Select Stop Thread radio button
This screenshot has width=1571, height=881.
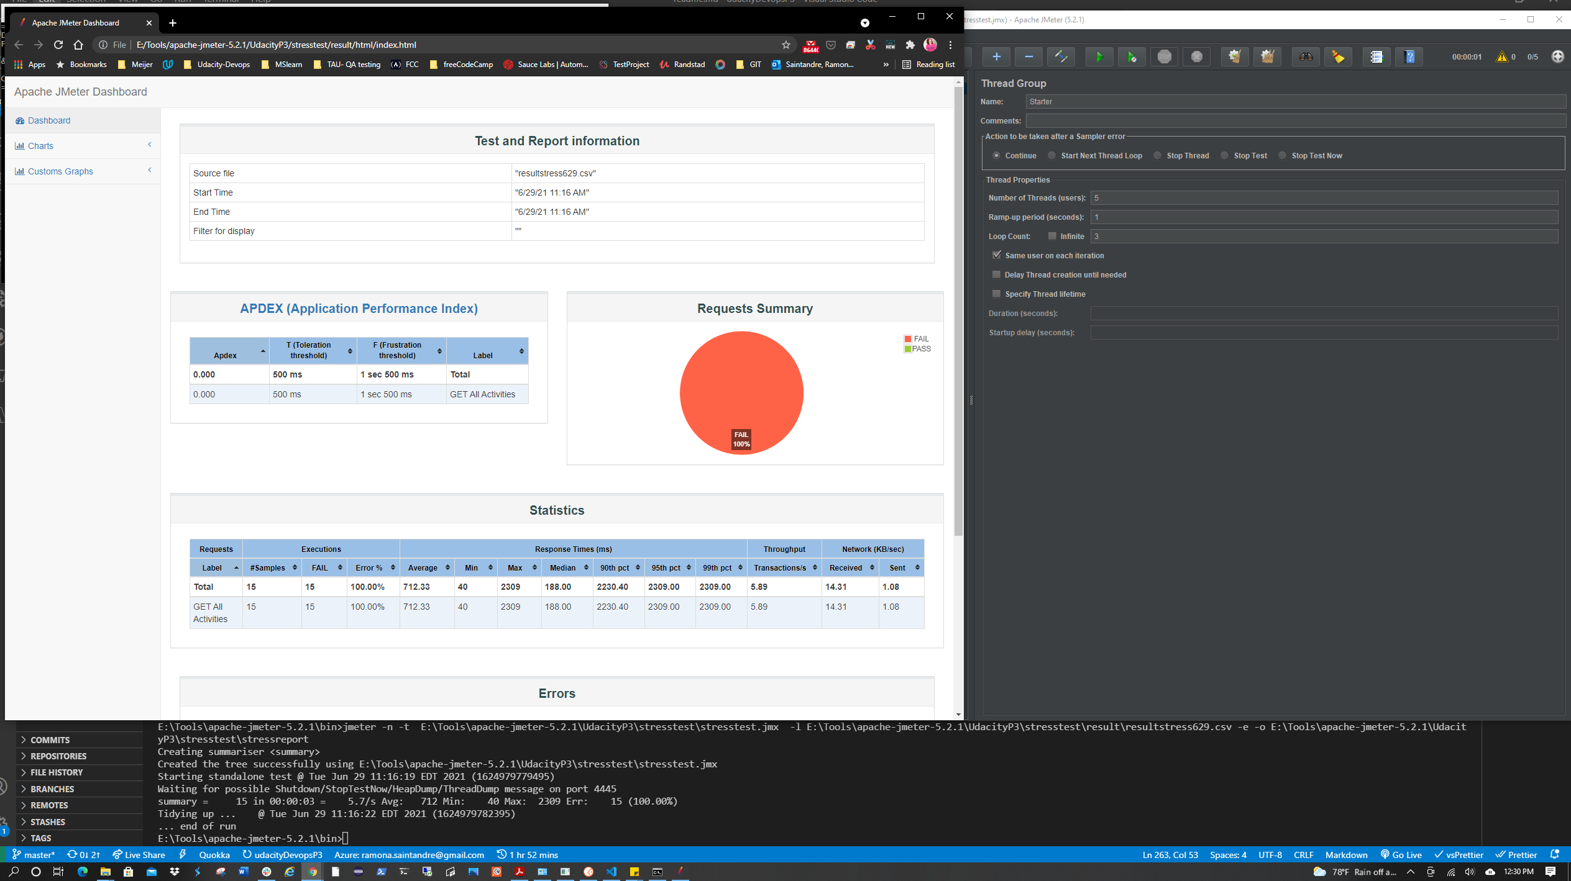[x=1157, y=155]
